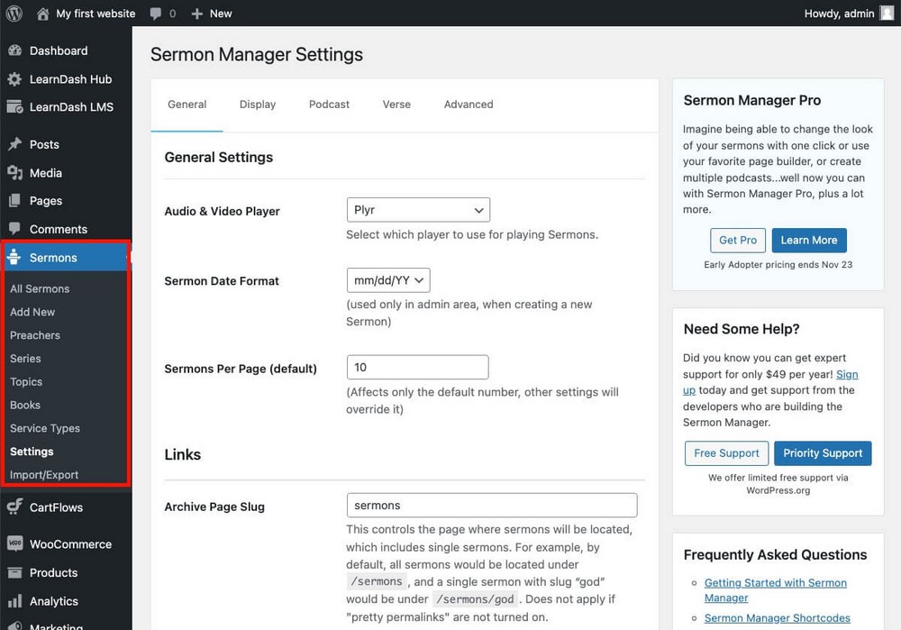Click inside the Archive Page Slug field
Screen dimensions: 901x630
(491, 505)
